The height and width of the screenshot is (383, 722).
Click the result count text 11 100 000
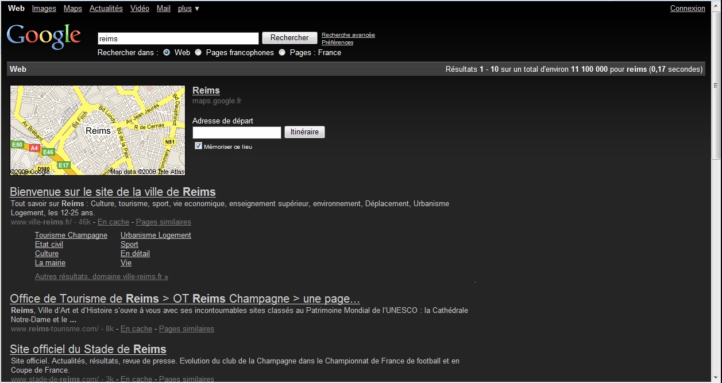click(589, 69)
